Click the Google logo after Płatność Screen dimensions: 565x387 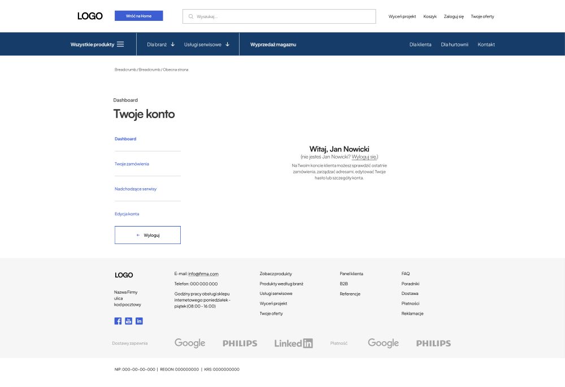point(384,343)
